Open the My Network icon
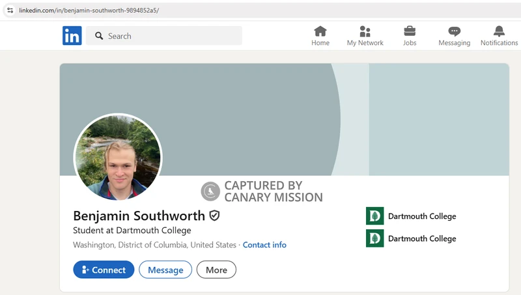This screenshot has width=521, height=295. pyautogui.click(x=365, y=31)
